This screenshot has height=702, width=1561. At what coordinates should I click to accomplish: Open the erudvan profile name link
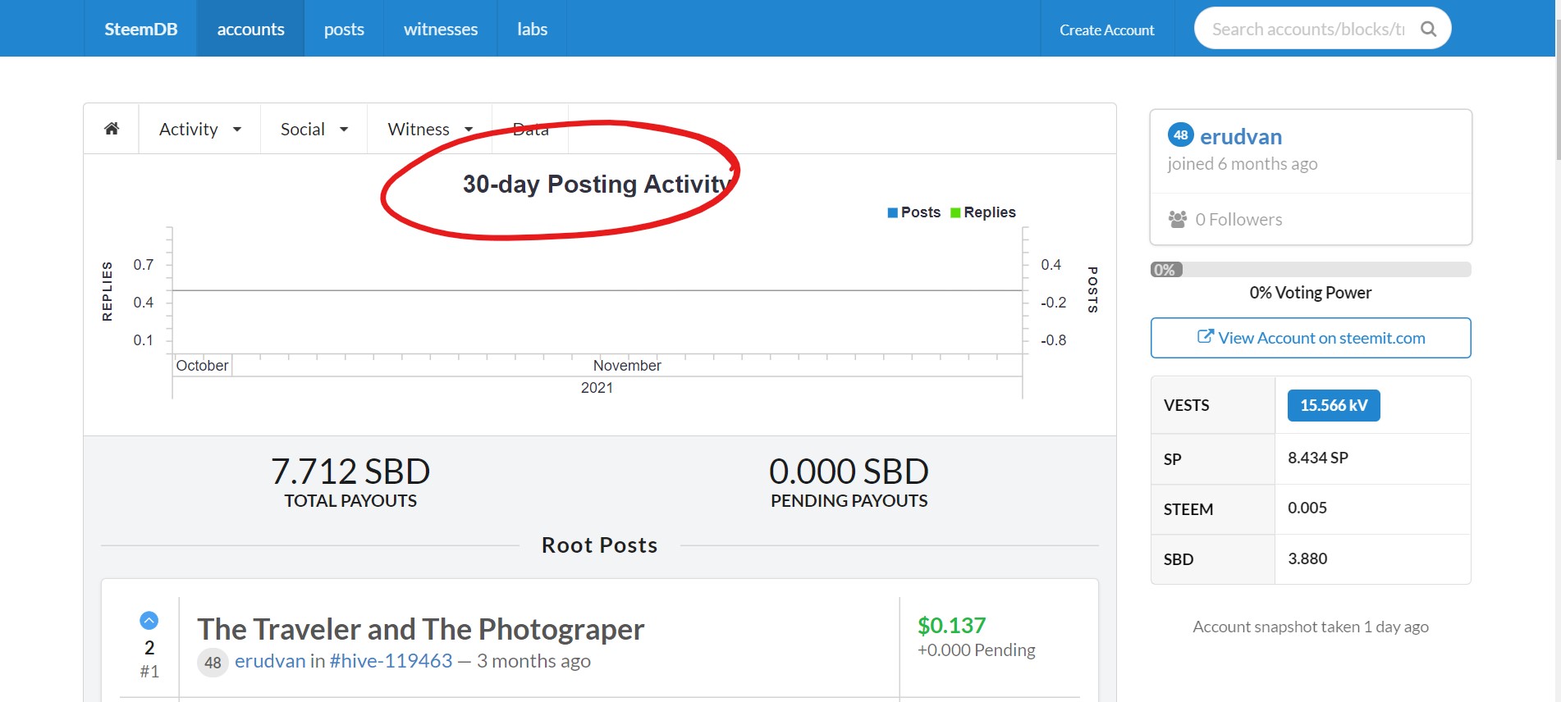(x=1240, y=136)
